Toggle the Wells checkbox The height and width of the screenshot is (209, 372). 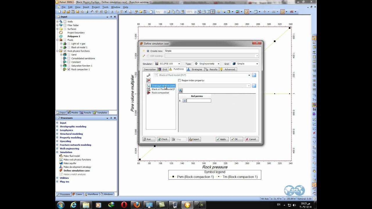click(65, 22)
